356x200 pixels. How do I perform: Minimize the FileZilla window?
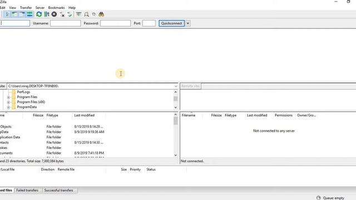pyautogui.click(x=336, y=2)
